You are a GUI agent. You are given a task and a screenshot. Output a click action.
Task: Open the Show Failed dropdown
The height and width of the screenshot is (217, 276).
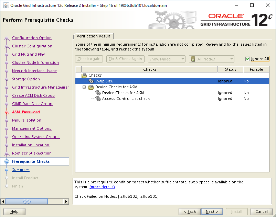[x=167, y=59]
